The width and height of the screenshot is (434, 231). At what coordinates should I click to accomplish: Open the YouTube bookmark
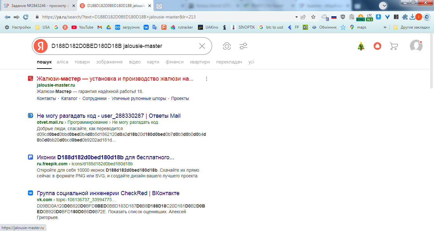point(83,27)
